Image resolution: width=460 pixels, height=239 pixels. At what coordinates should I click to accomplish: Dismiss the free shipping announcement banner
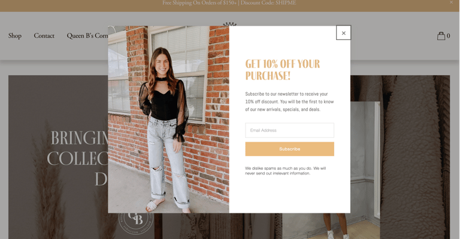[x=451, y=2]
